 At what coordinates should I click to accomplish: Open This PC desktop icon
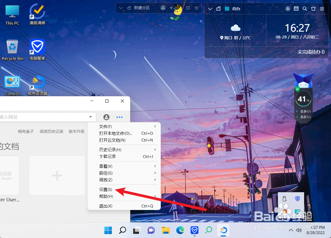(x=12, y=15)
